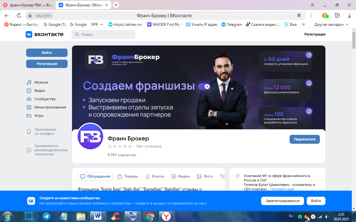Open Видео in the left sidebar

[36, 91]
